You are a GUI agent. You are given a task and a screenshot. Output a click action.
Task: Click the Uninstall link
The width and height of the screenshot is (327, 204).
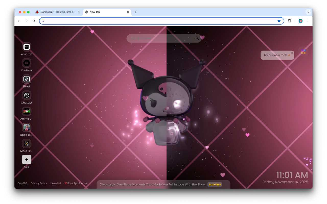point(56,183)
